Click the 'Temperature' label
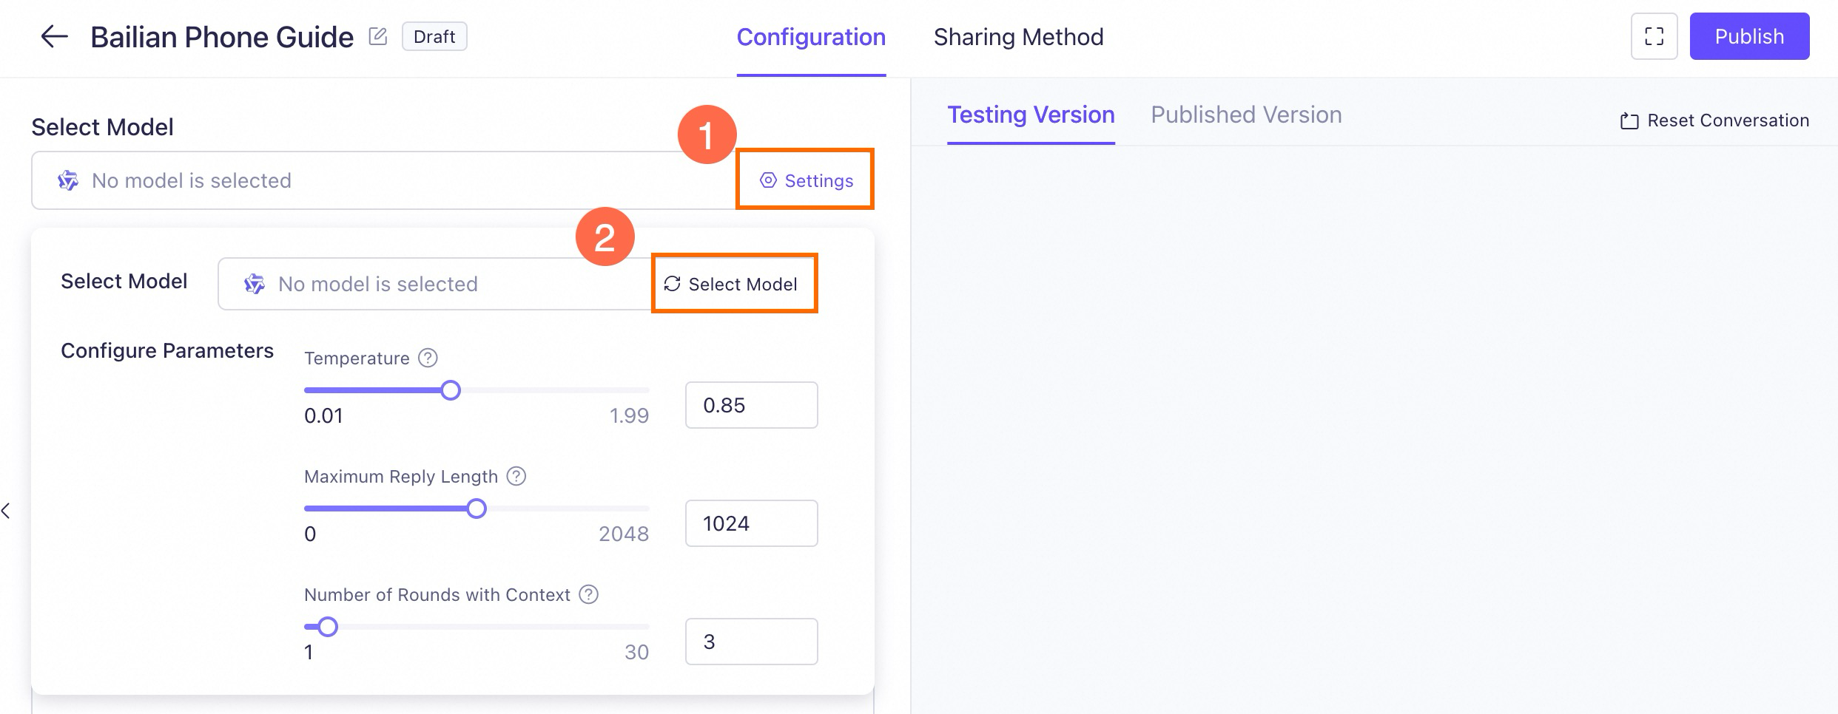 357,358
